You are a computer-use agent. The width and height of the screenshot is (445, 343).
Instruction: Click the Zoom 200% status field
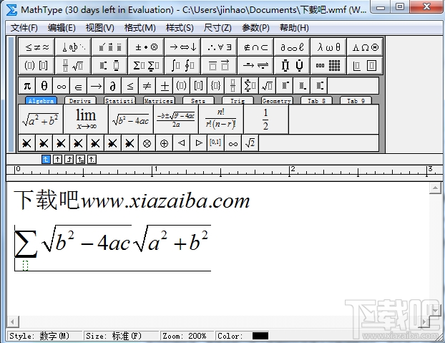pos(187,336)
